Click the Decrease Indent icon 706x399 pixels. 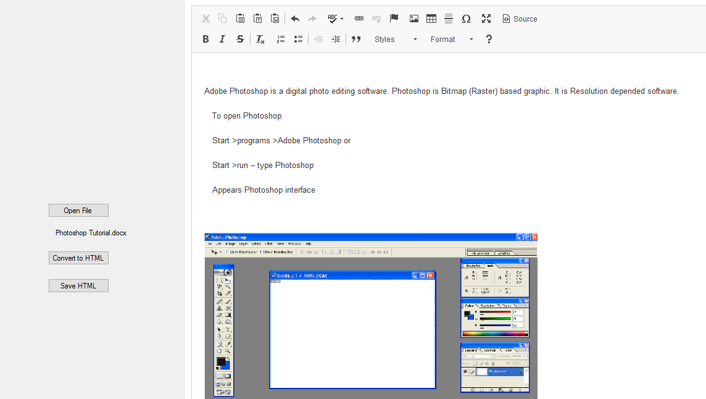(x=318, y=40)
